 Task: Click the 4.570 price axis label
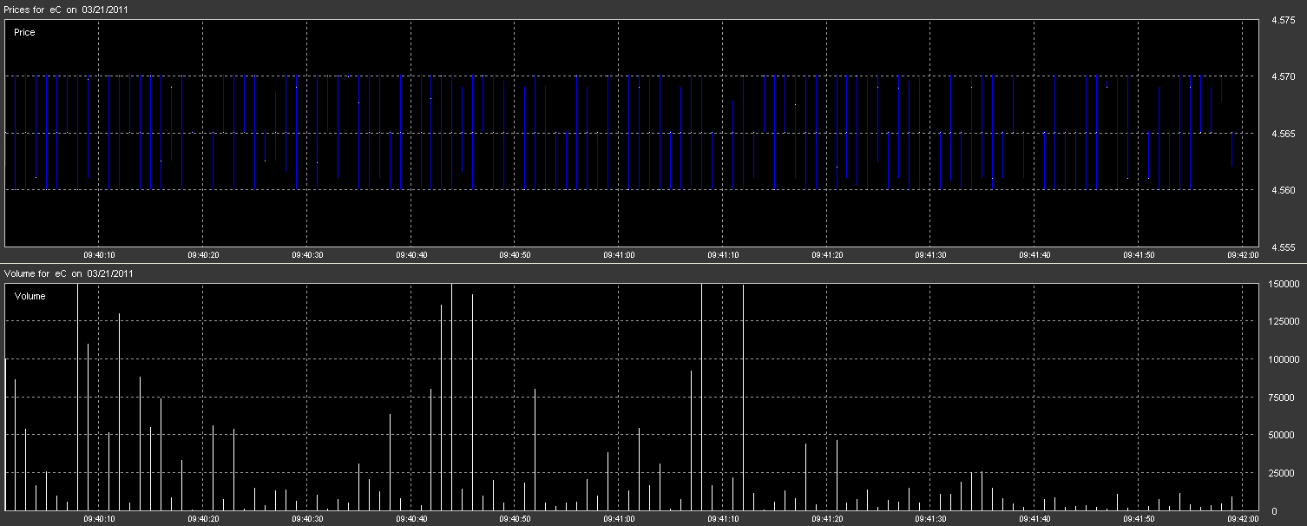click(1283, 77)
